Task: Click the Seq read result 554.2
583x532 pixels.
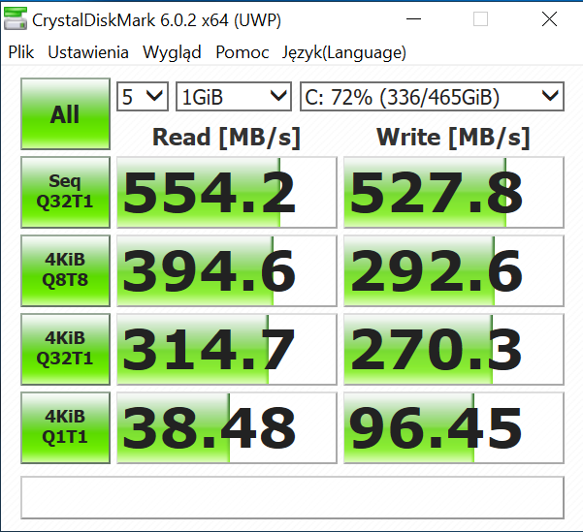Action: [x=227, y=193]
